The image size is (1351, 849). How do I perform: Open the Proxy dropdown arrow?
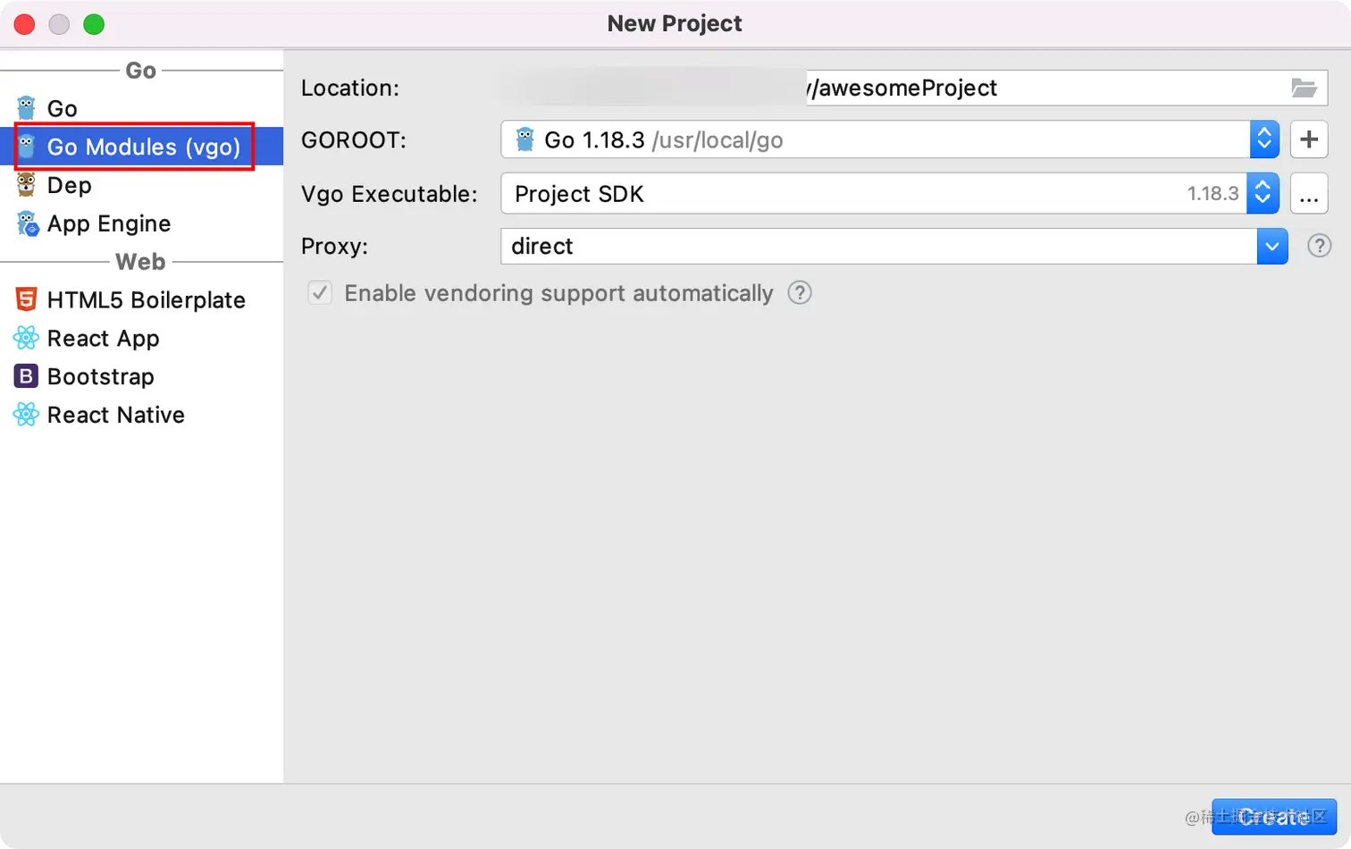click(x=1271, y=246)
